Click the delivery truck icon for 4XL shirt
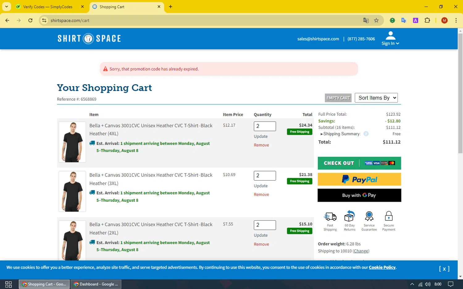The image size is (463, 289). point(92,143)
